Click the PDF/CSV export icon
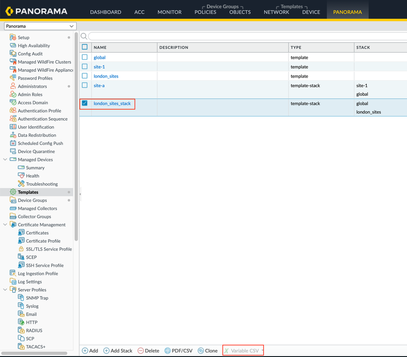 (167, 351)
